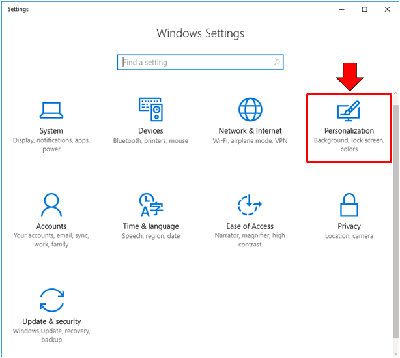
Task: Click the Network & Internet globe icon
Action: click(x=250, y=110)
